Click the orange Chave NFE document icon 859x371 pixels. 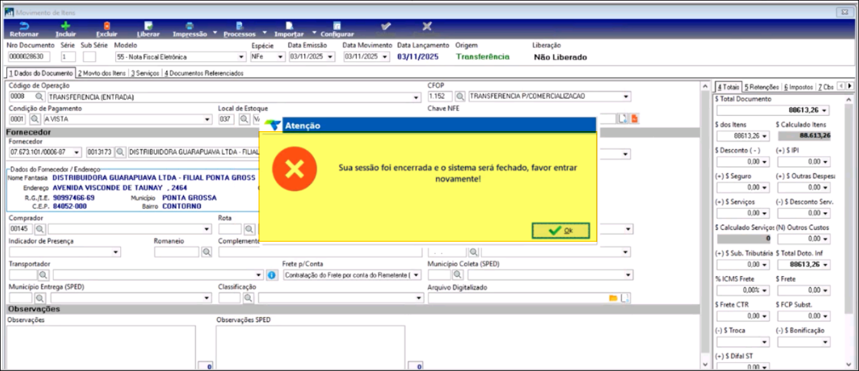click(x=634, y=119)
